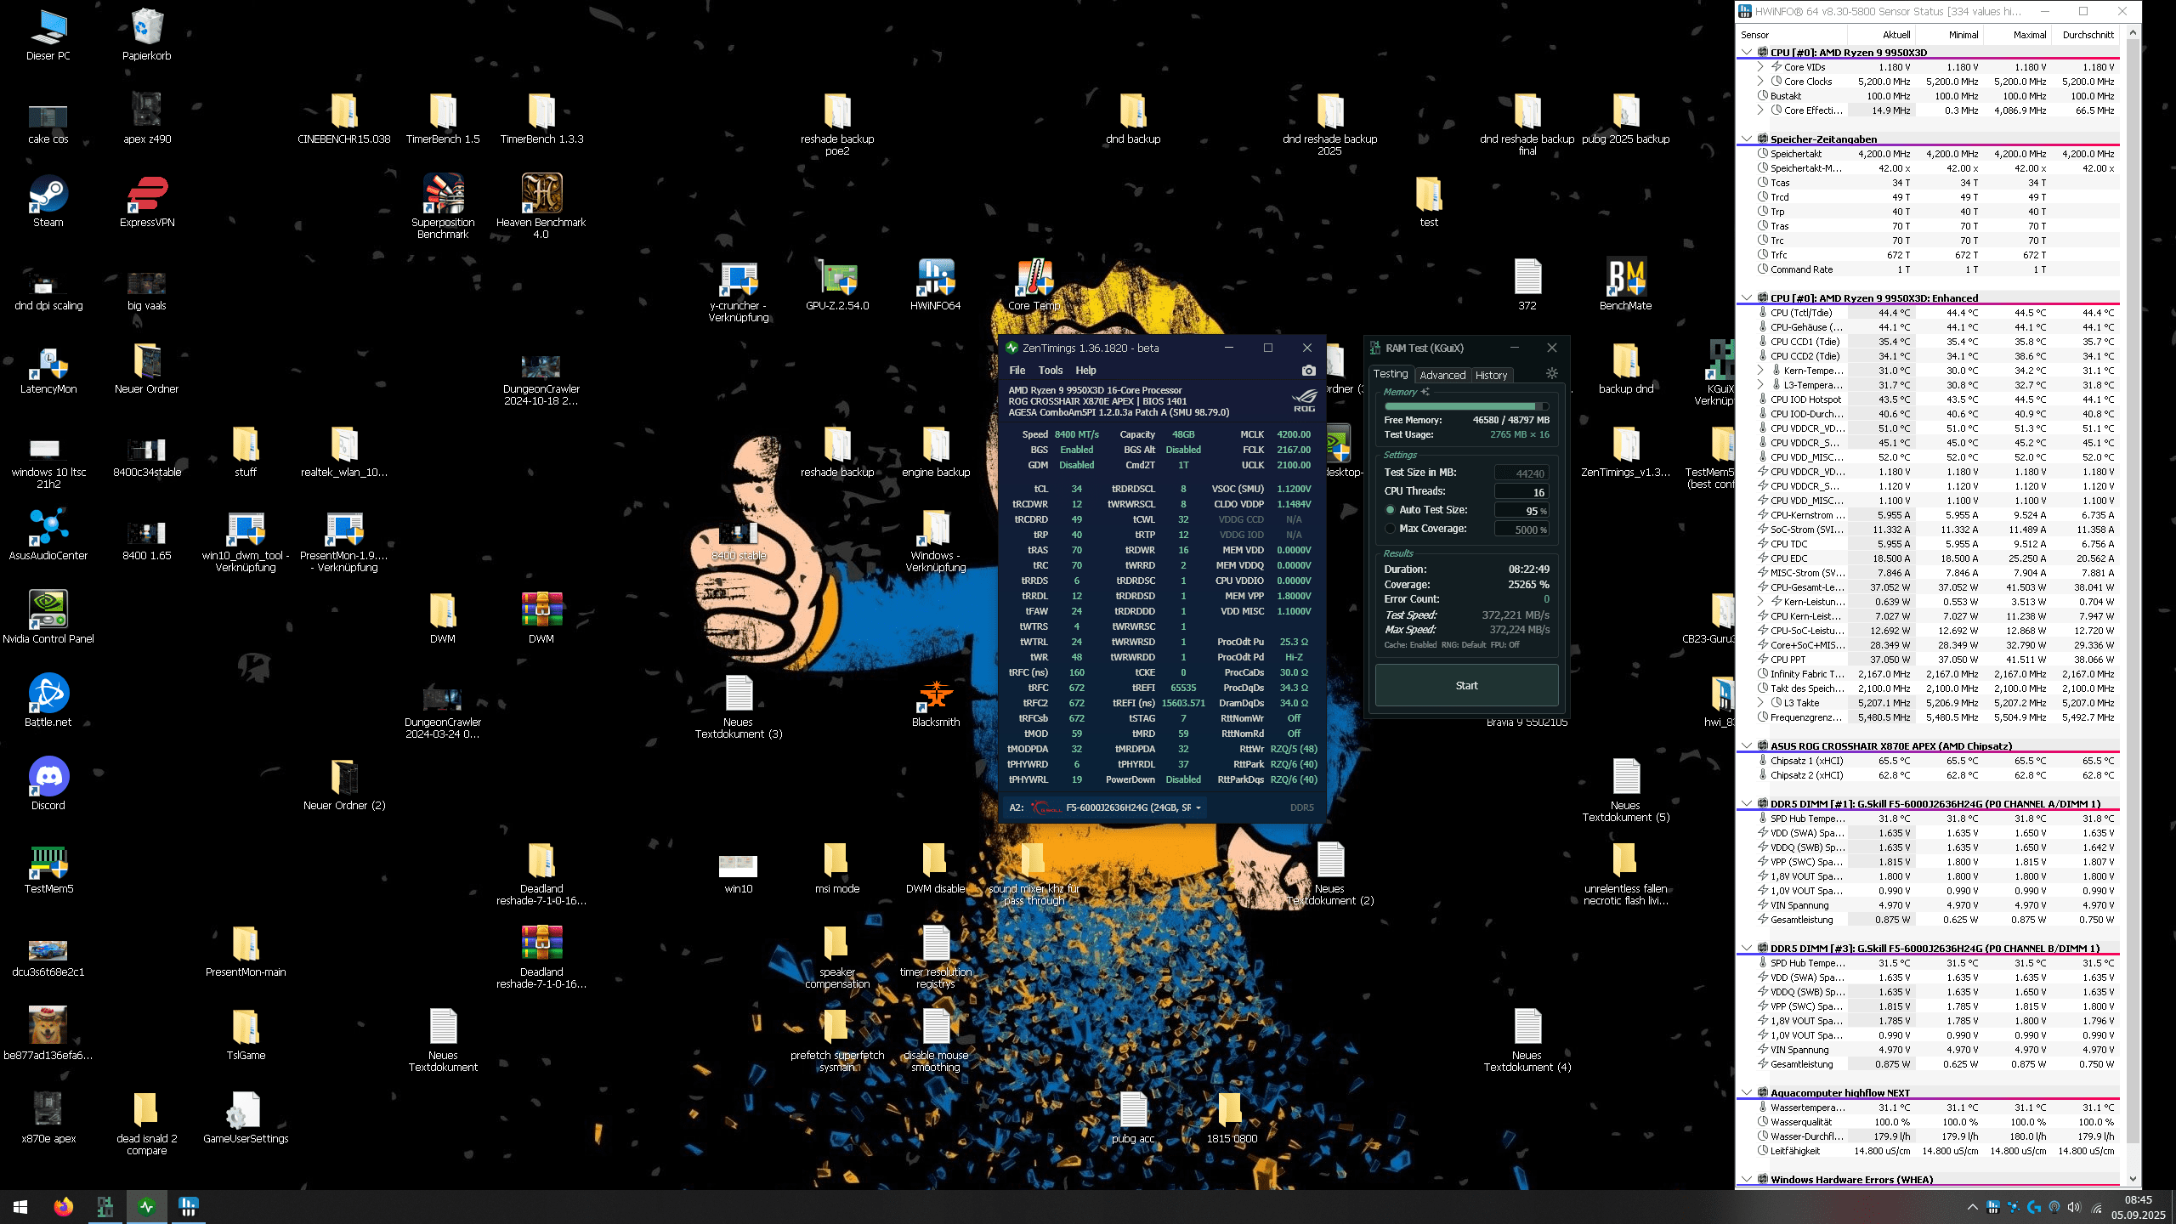Expand the L3 Takte sensor row
Viewport: 2176px width, 1224px height.
1760,703
